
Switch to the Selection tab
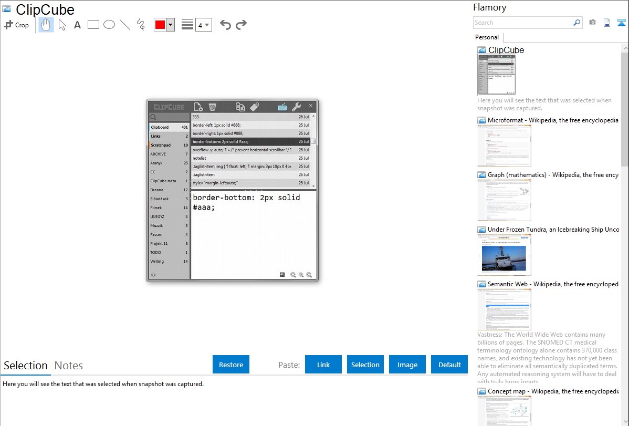26,366
